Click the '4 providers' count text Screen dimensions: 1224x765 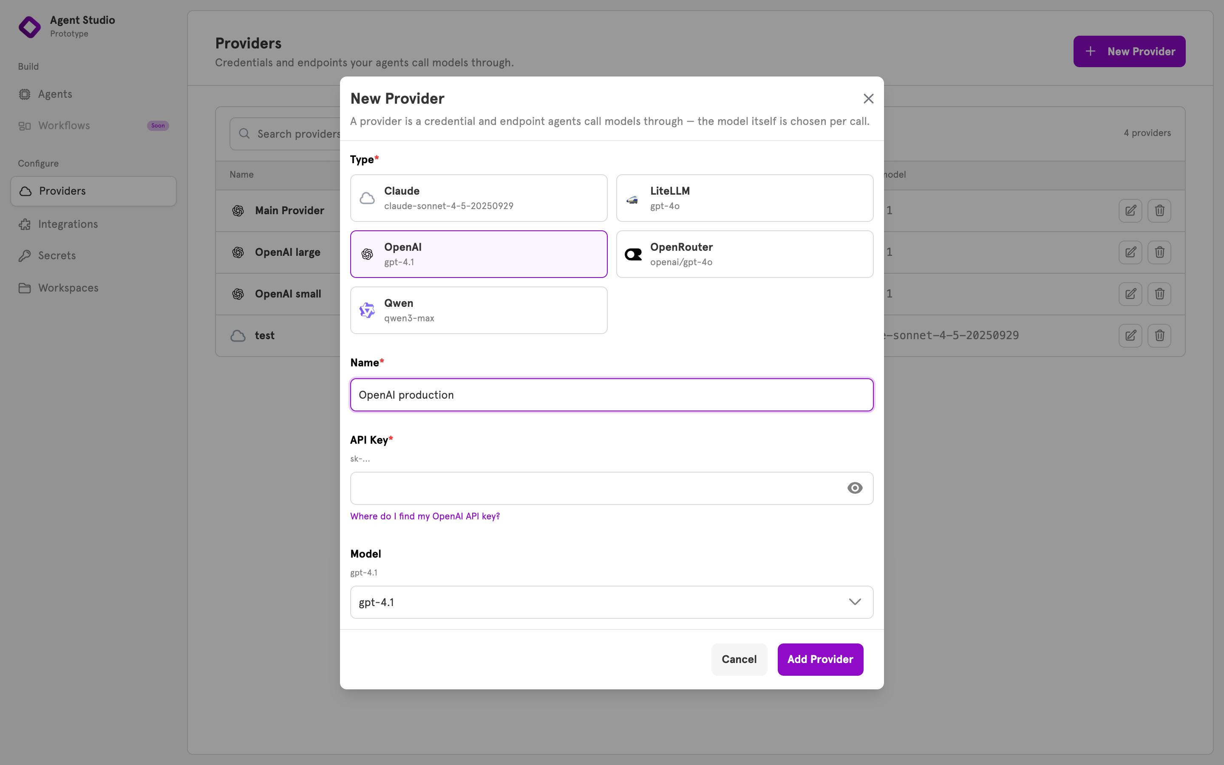point(1147,133)
